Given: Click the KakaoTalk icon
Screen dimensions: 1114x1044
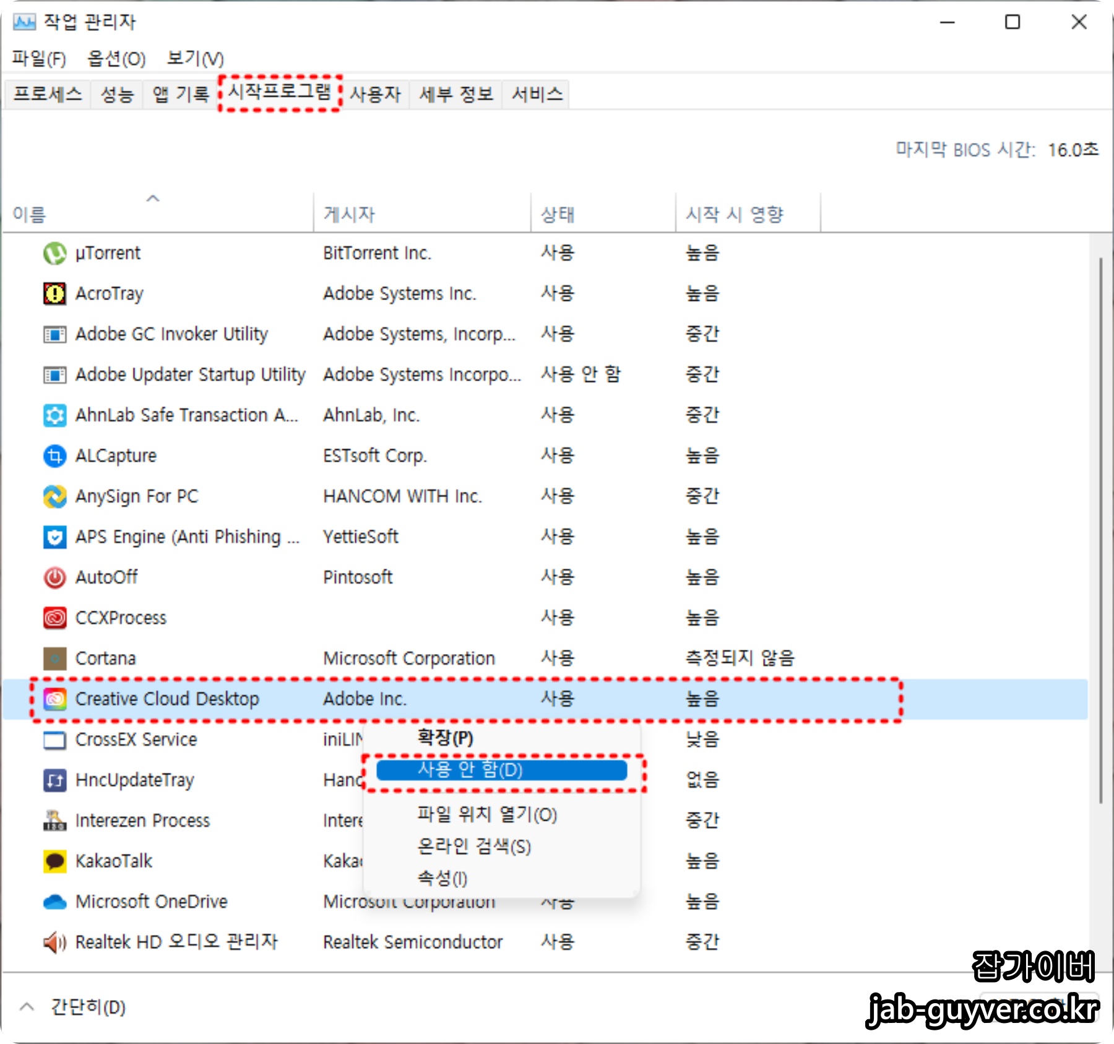Looking at the screenshot, I should point(54,861).
